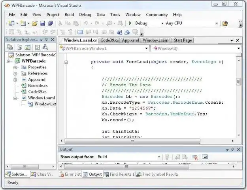Click the Redo arrow icon
This screenshot has width=247, height=190.
97,23
